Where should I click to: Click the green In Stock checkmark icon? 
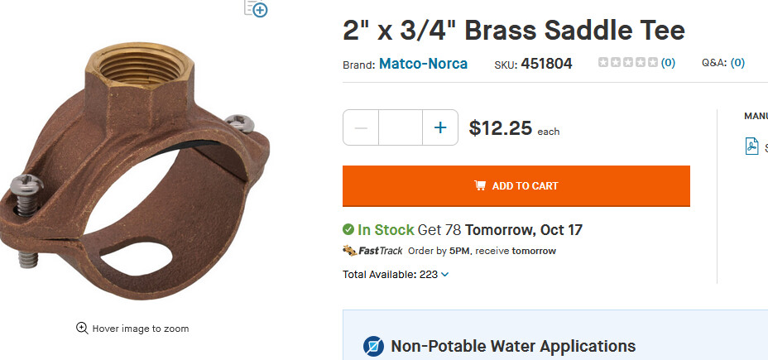pos(348,230)
